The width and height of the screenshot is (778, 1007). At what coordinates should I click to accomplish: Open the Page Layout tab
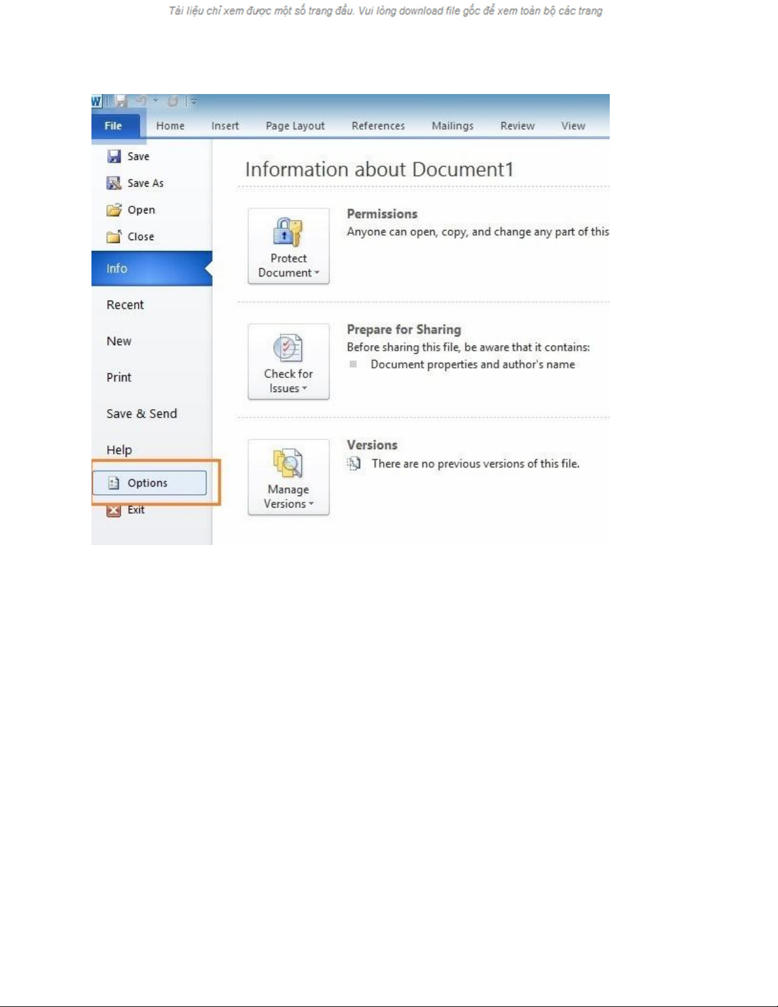(295, 126)
